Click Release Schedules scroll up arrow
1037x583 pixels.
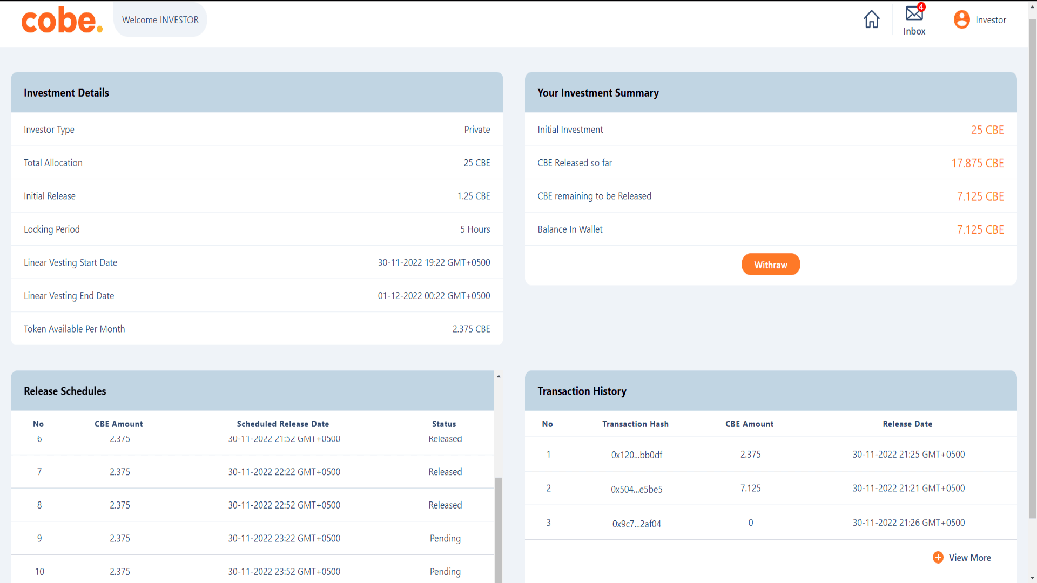499,376
